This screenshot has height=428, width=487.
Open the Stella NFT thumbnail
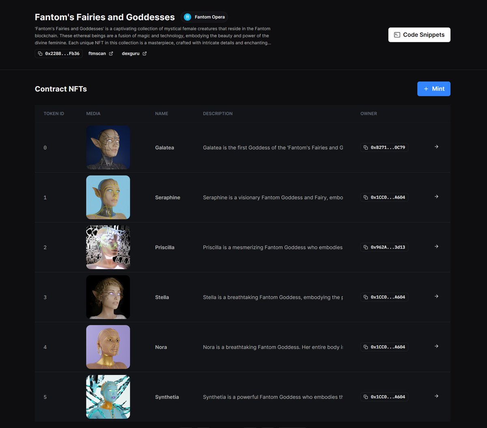(x=108, y=297)
